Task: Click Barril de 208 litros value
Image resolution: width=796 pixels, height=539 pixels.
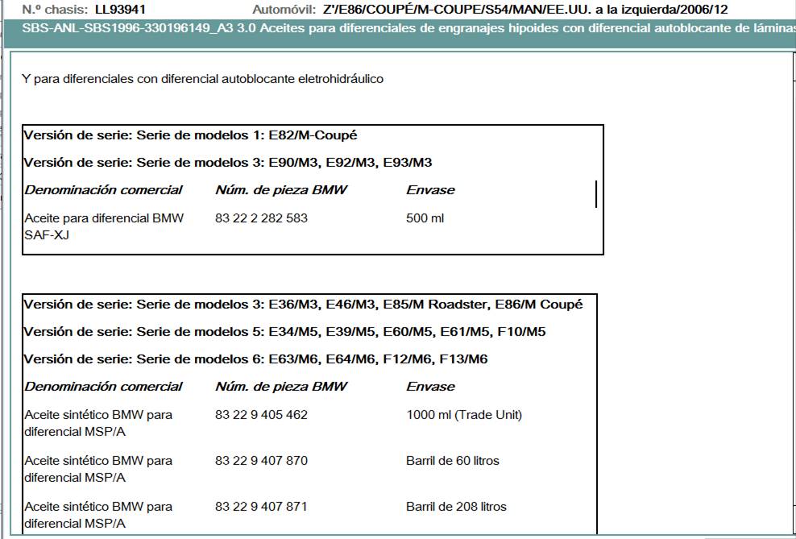Action: coord(456,506)
